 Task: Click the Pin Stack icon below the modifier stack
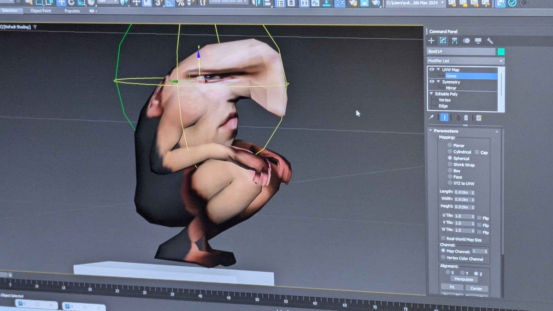[x=432, y=117]
